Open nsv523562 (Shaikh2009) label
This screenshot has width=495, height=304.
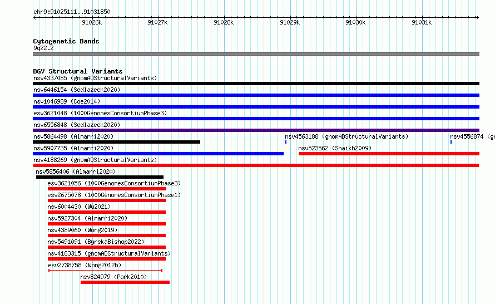[x=335, y=148]
